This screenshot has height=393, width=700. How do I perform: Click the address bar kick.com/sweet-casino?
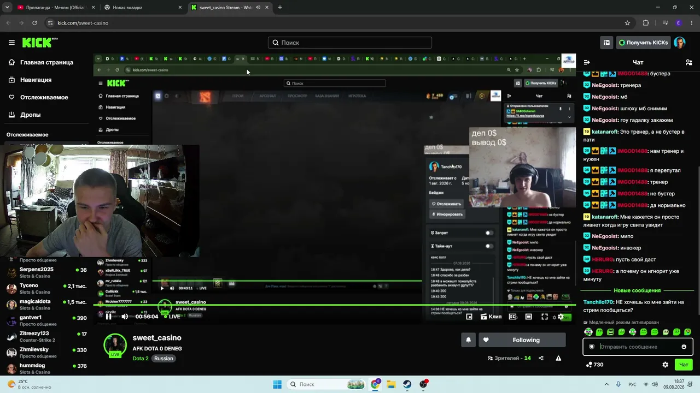[83, 23]
